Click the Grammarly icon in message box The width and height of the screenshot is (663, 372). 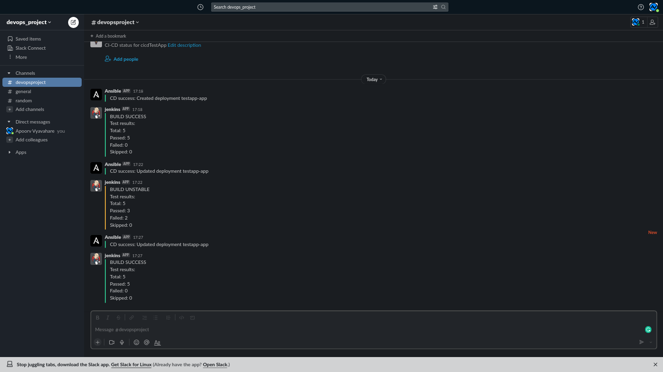pyautogui.click(x=648, y=330)
